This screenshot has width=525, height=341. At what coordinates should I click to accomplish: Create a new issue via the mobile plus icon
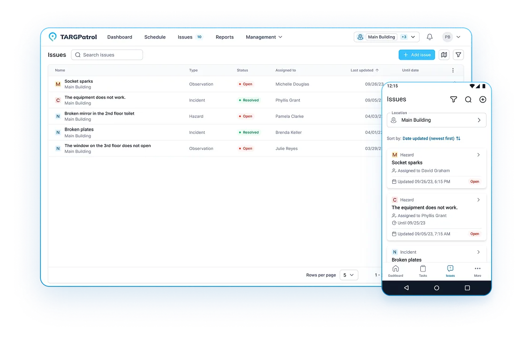pyautogui.click(x=482, y=99)
